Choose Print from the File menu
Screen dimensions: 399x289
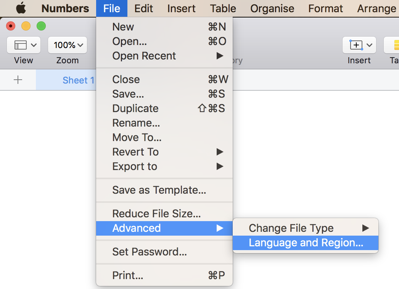point(128,275)
